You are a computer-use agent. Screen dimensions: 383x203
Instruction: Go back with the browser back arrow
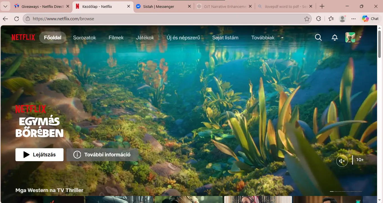pos(5,19)
